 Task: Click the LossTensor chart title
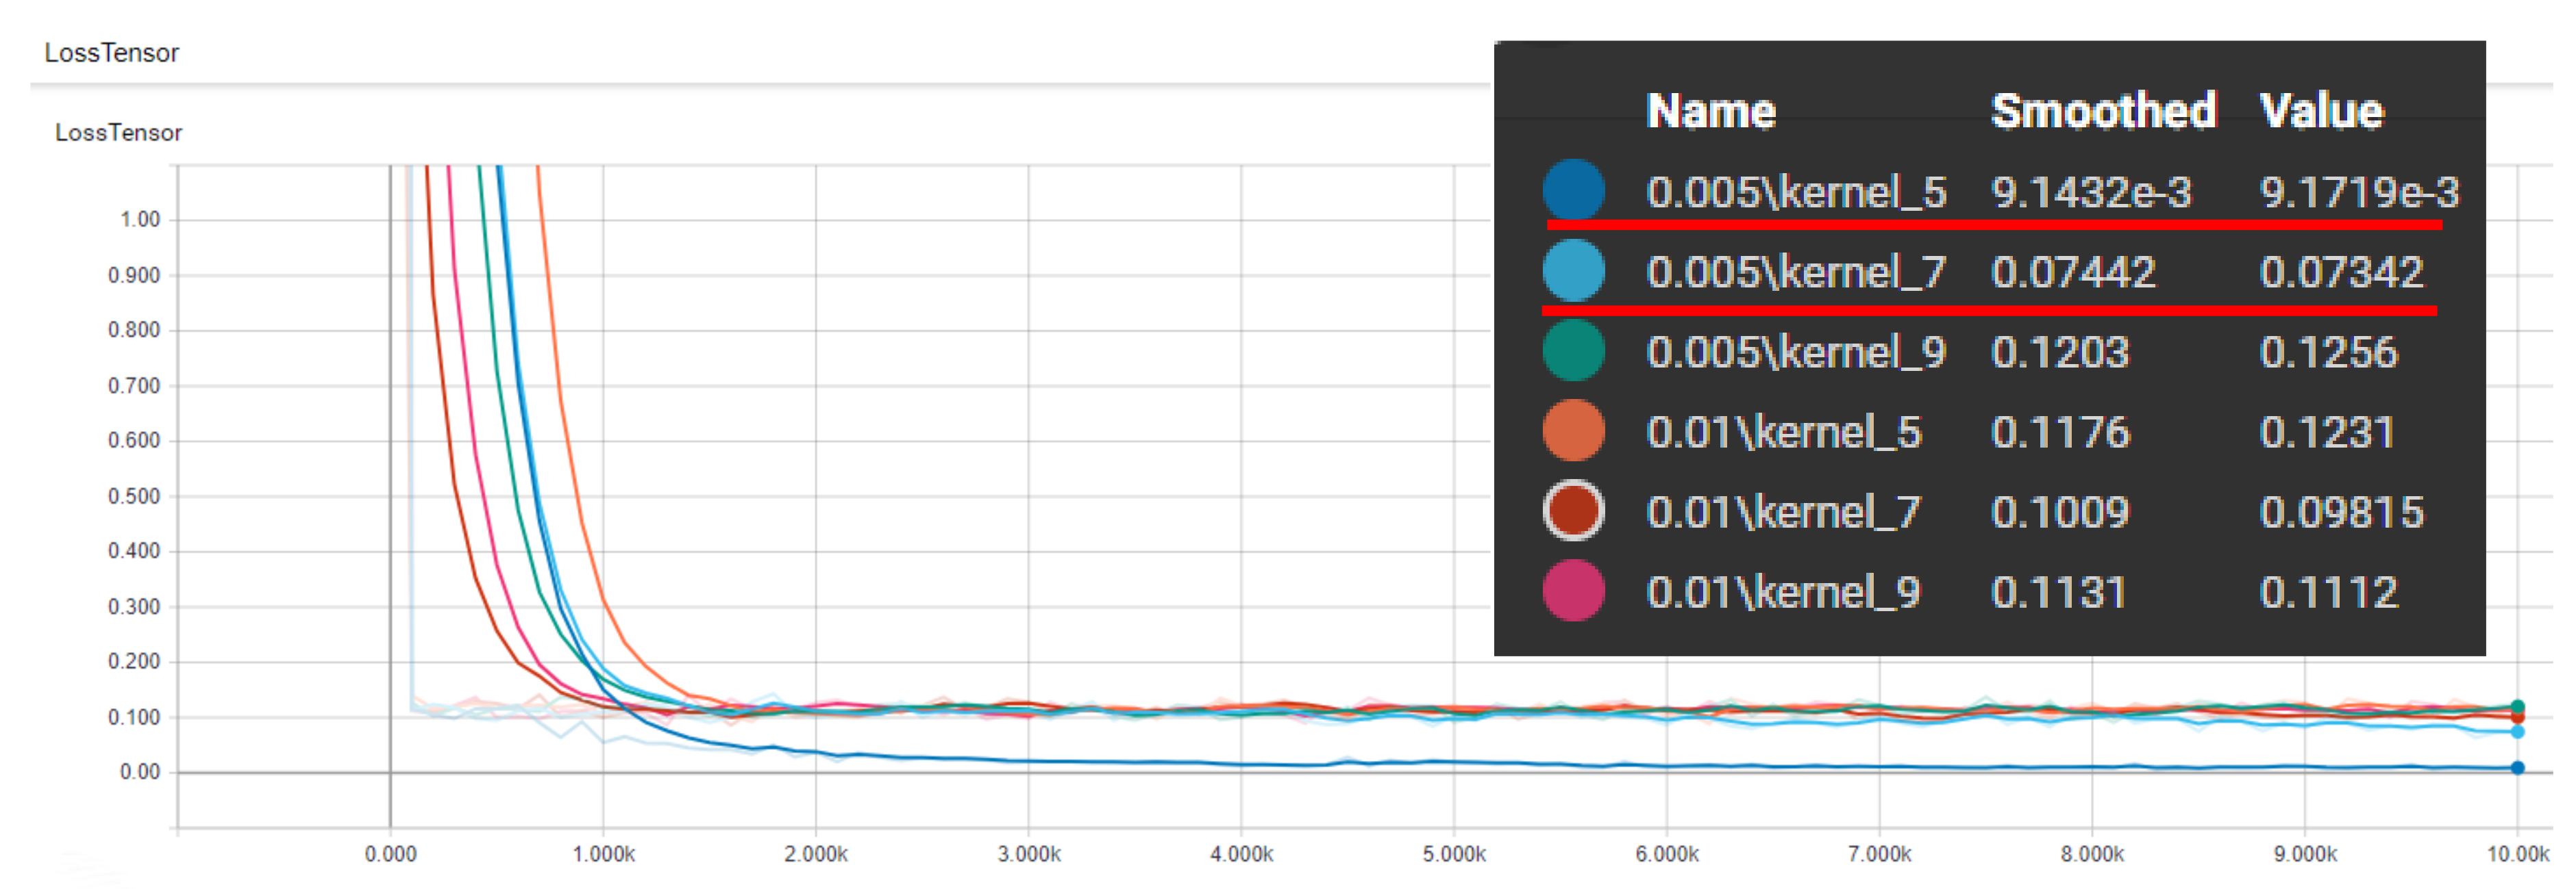(118, 133)
